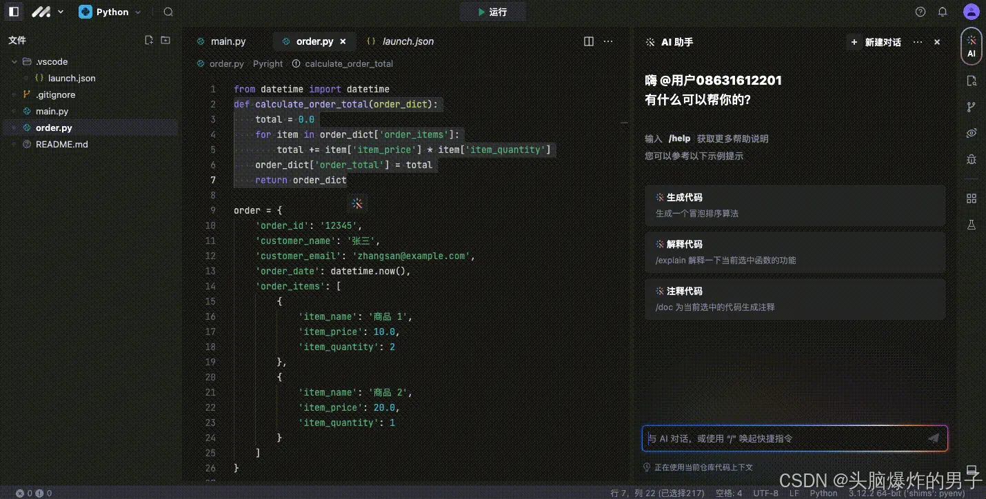Image resolution: width=986 pixels, height=499 pixels.
Task: Click the search icon in top bar
Action: [x=168, y=11]
